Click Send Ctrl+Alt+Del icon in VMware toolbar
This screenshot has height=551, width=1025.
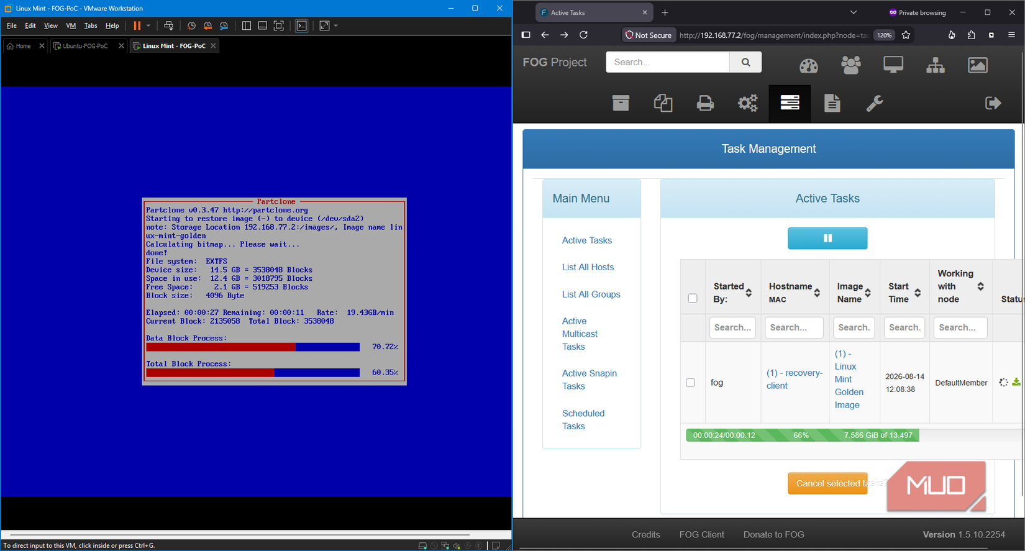[x=168, y=25]
